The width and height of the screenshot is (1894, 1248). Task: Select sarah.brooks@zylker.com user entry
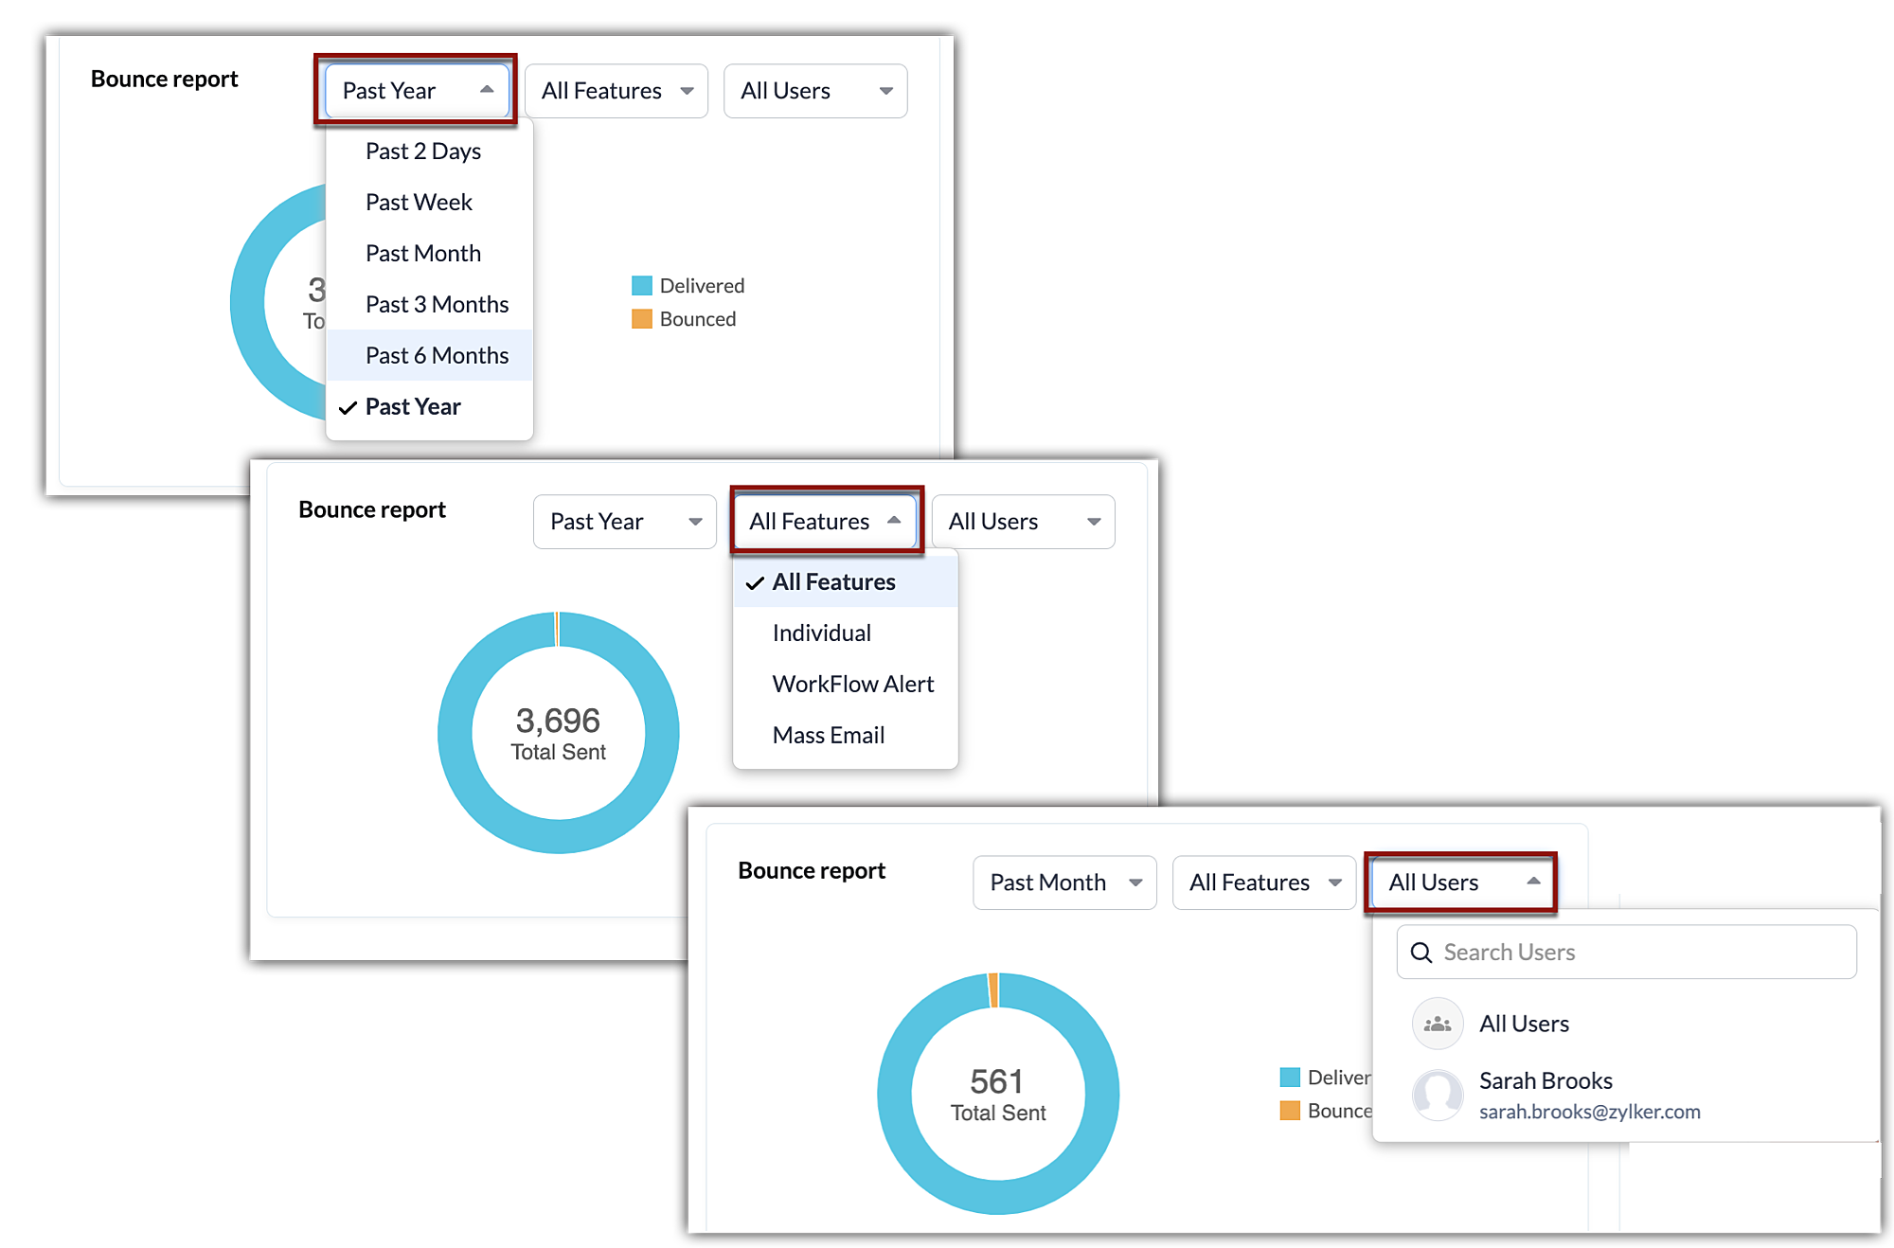(x=1589, y=1112)
